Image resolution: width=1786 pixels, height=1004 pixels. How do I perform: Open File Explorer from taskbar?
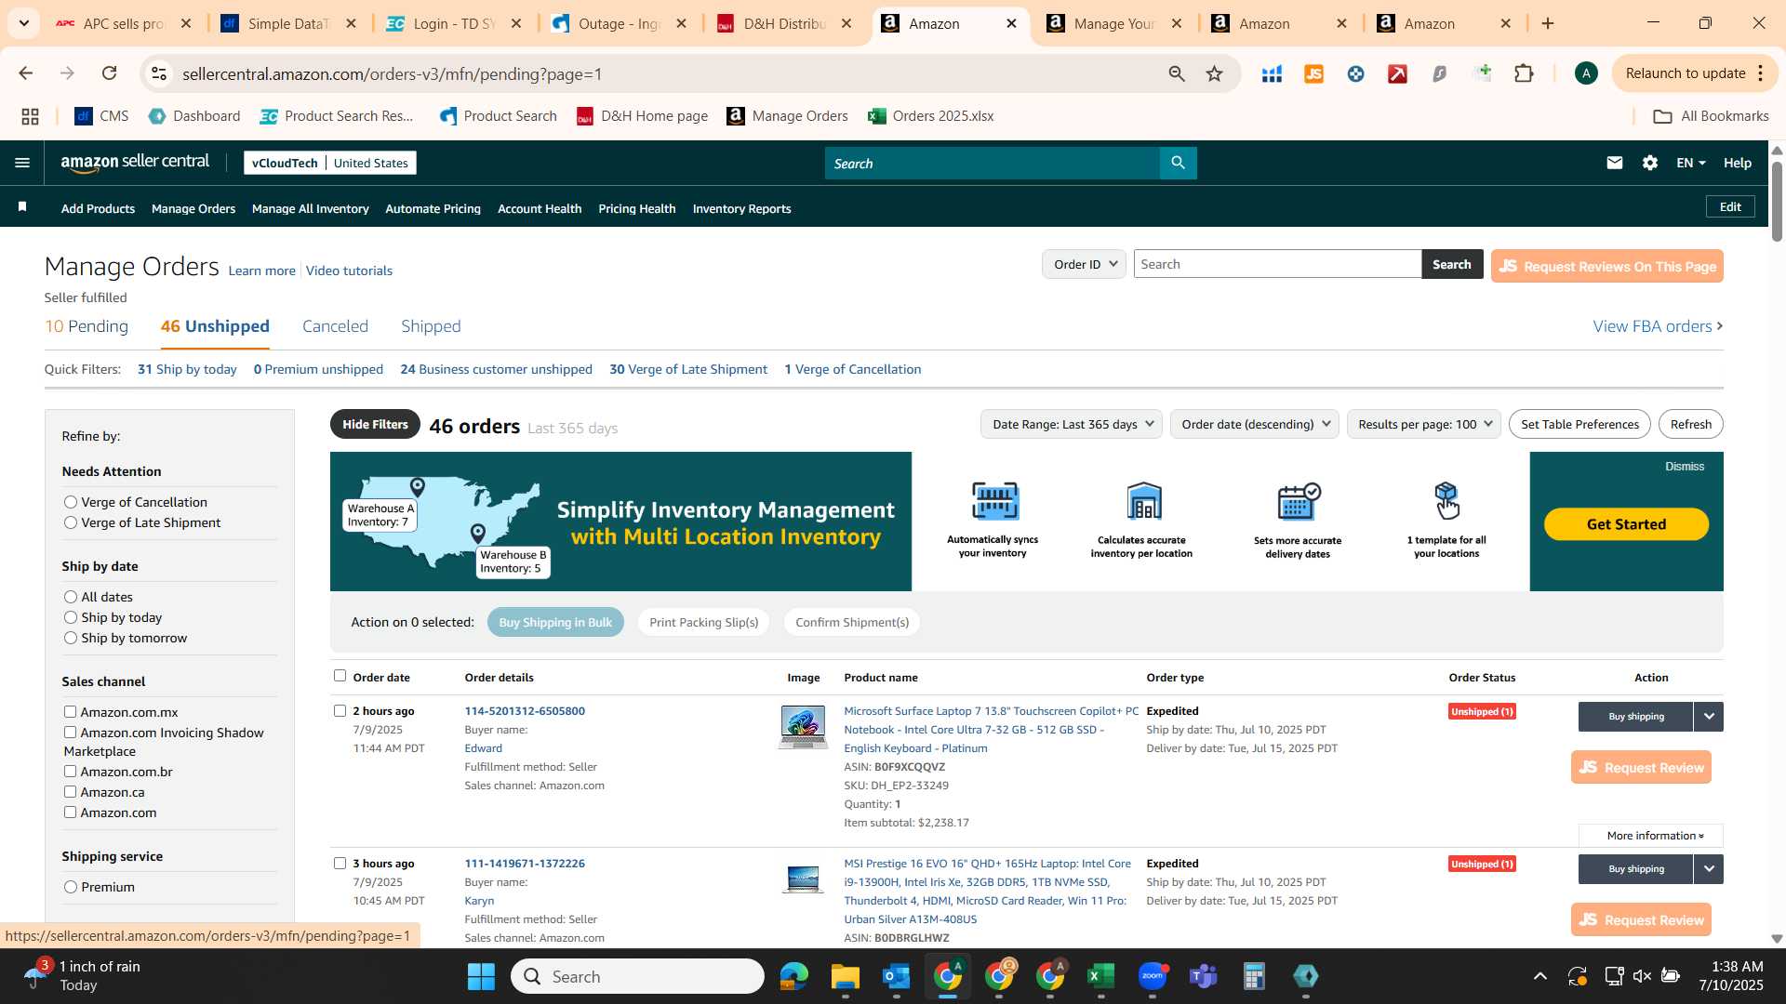845,976
